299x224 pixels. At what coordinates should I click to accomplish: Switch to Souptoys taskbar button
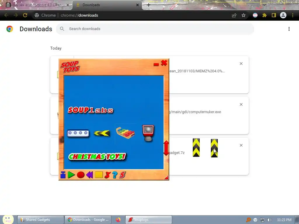click(149, 220)
